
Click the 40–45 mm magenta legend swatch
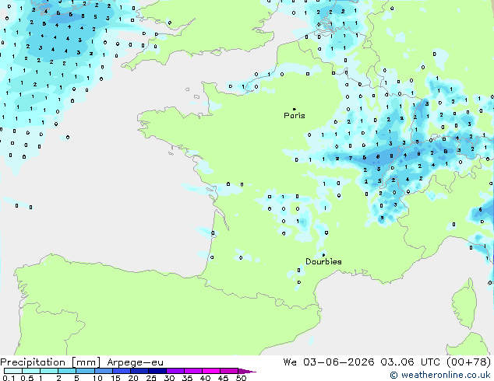click(211, 371)
